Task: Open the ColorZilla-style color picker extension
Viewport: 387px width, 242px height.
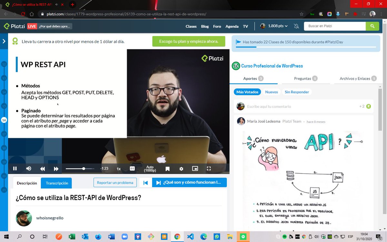Action: (329, 14)
